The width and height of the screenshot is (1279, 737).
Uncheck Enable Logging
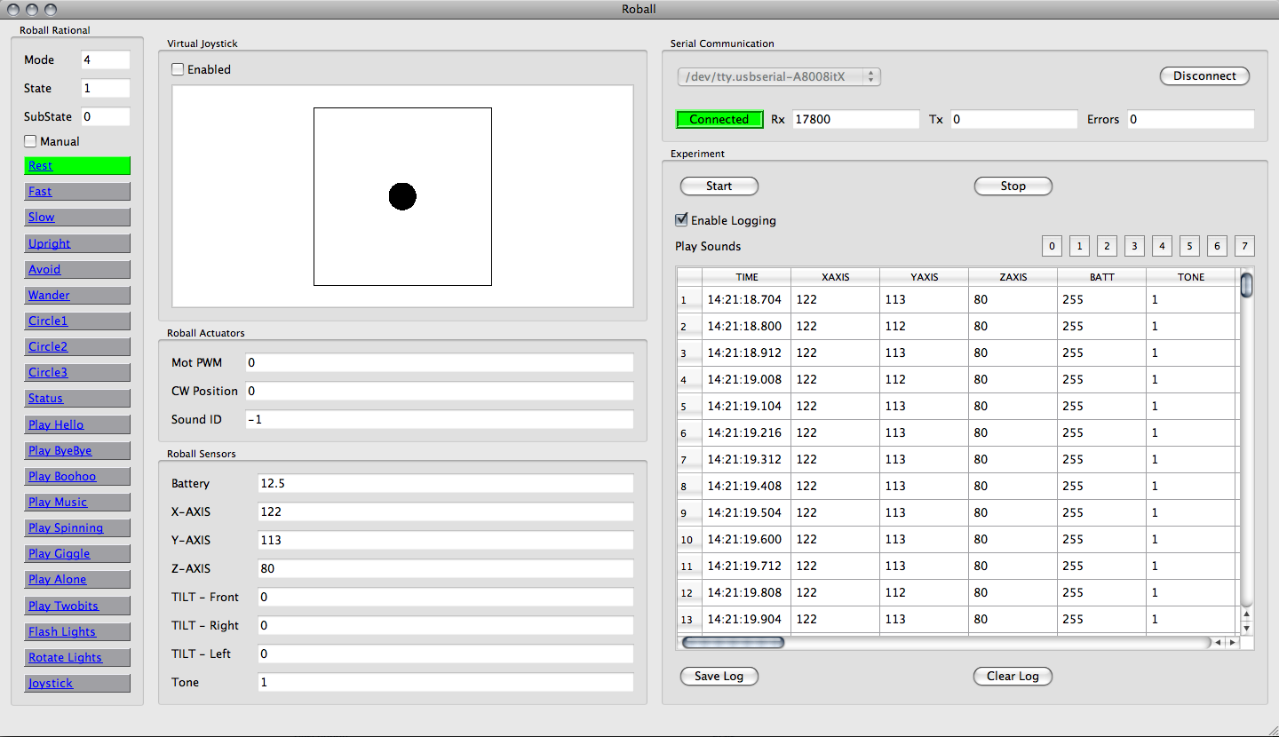pyautogui.click(x=681, y=220)
